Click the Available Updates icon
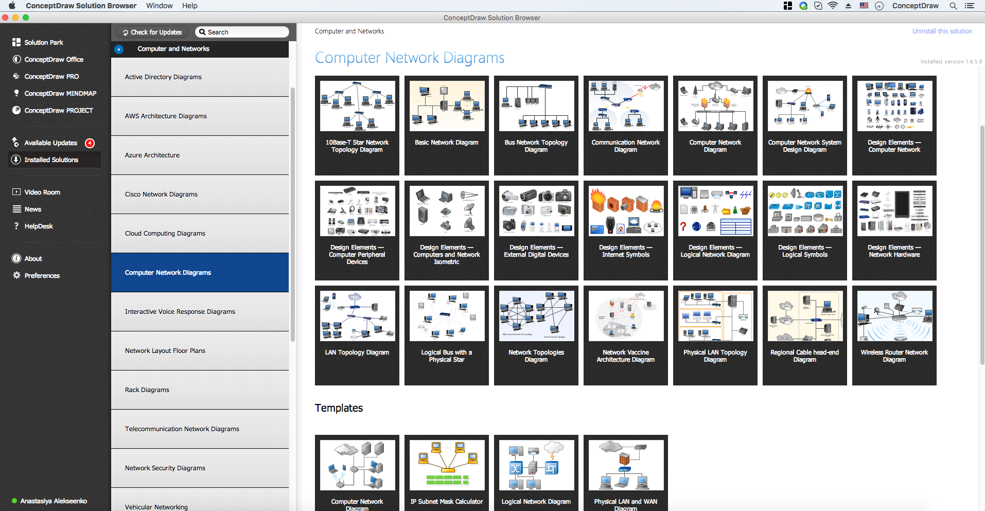Viewport: 985px width, 511px height. pyautogui.click(x=16, y=143)
